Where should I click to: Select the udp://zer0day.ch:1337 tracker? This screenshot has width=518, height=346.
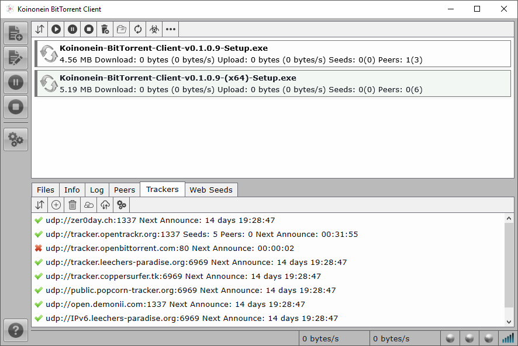pos(268,221)
